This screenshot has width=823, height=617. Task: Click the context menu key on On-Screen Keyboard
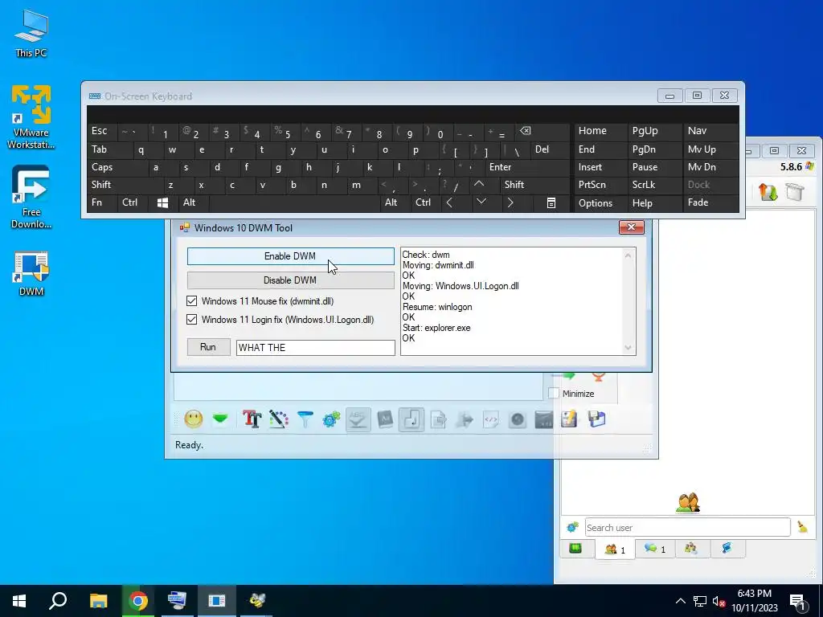551,203
